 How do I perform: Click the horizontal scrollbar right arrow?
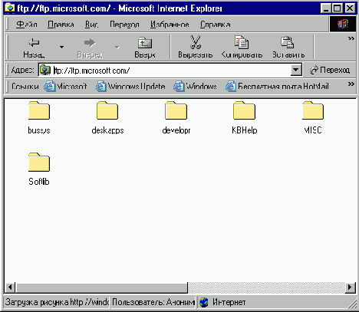point(350,287)
